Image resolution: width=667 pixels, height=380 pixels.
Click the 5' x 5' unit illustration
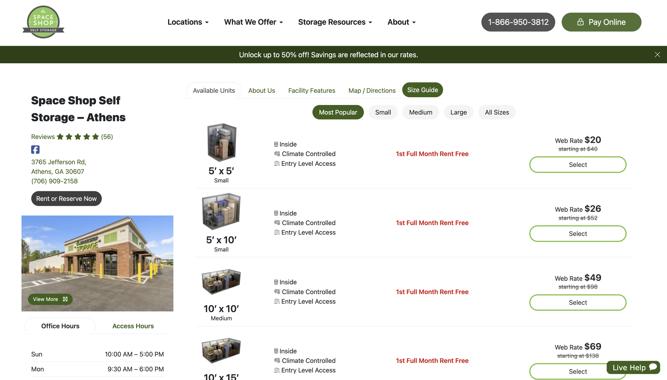(x=222, y=142)
